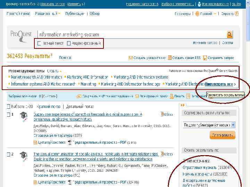Open the Recent searches: 6 link
The height and width of the screenshot is (187, 250).
pos(142,4)
